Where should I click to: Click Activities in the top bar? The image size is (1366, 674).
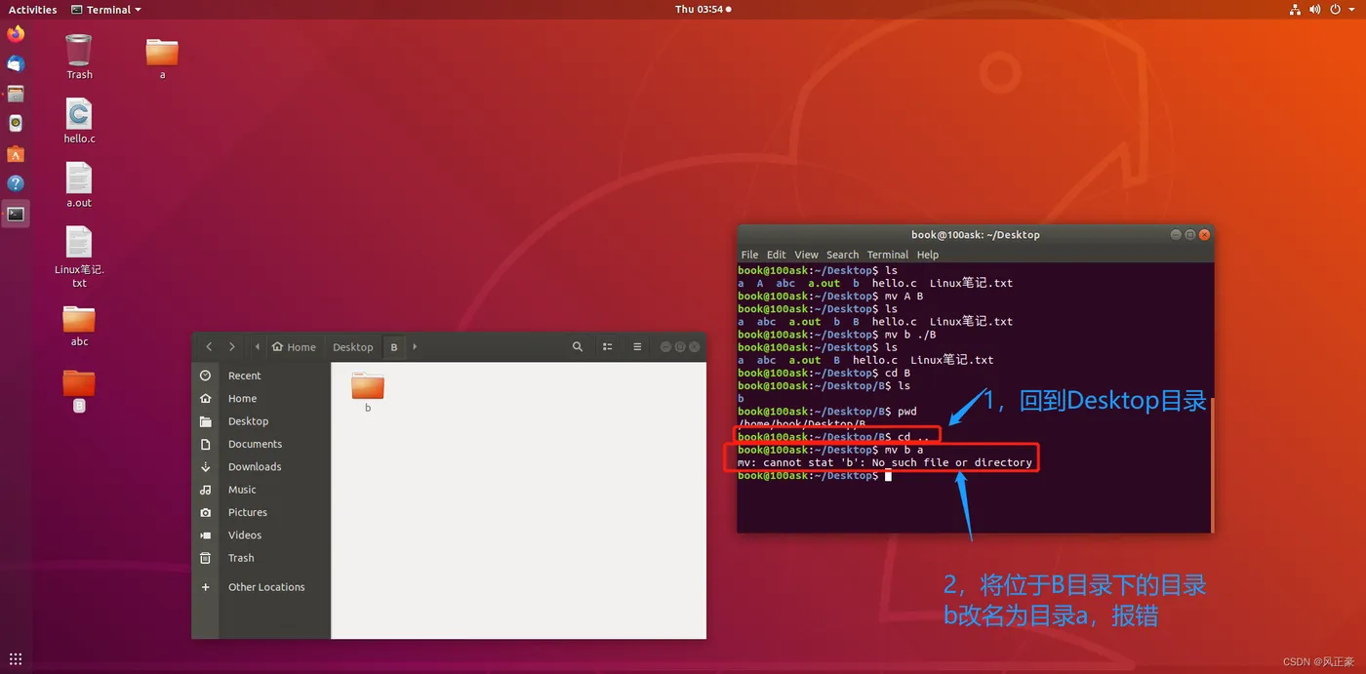pyautogui.click(x=32, y=10)
